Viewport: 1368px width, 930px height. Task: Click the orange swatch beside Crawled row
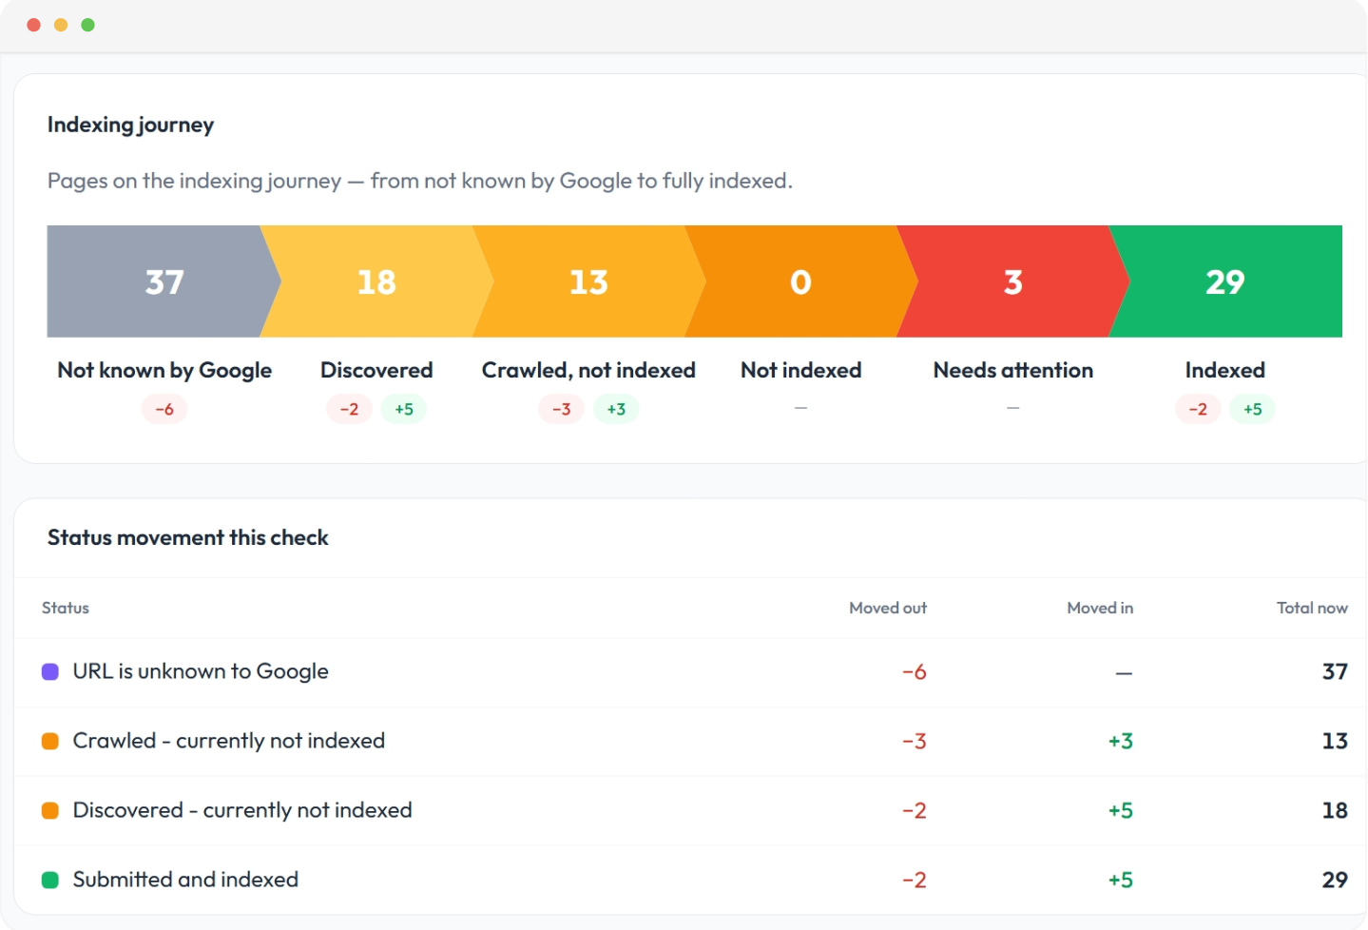pyautogui.click(x=50, y=741)
